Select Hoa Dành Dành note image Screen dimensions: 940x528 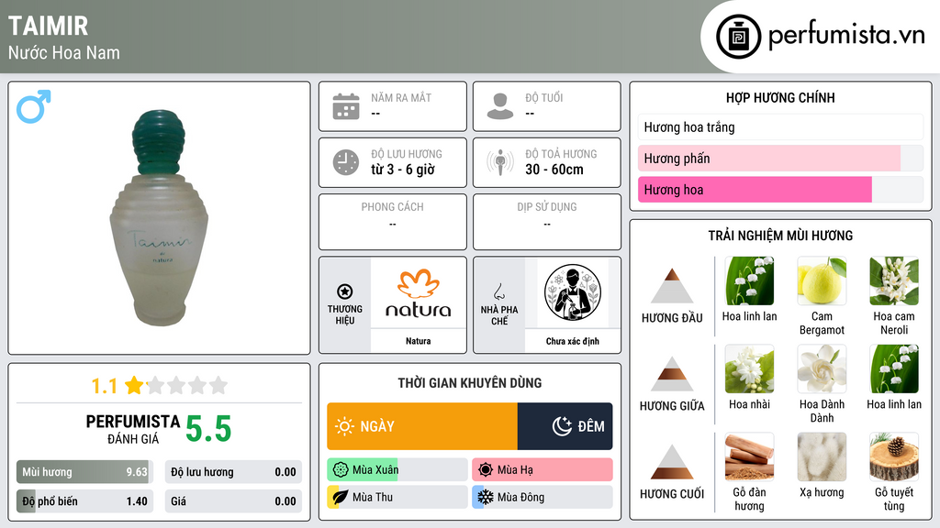point(822,368)
